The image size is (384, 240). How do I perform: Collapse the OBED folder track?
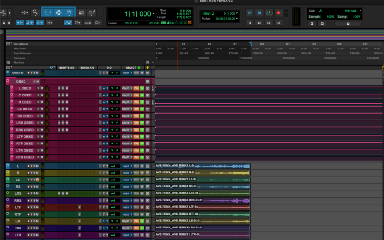click(x=8, y=81)
